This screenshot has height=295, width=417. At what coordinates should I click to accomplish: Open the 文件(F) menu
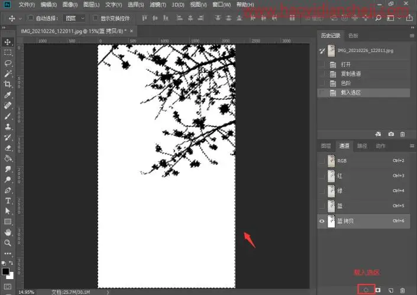[x=27, y=5]
